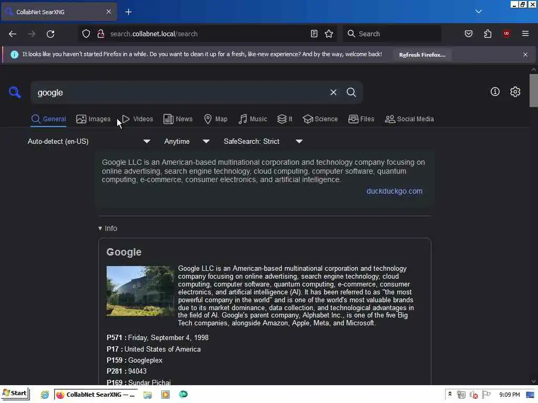This screenshot has height=403, width=538.
Task: Close the CollabNet SearXNG tab
Action: [x=108, y=12]
